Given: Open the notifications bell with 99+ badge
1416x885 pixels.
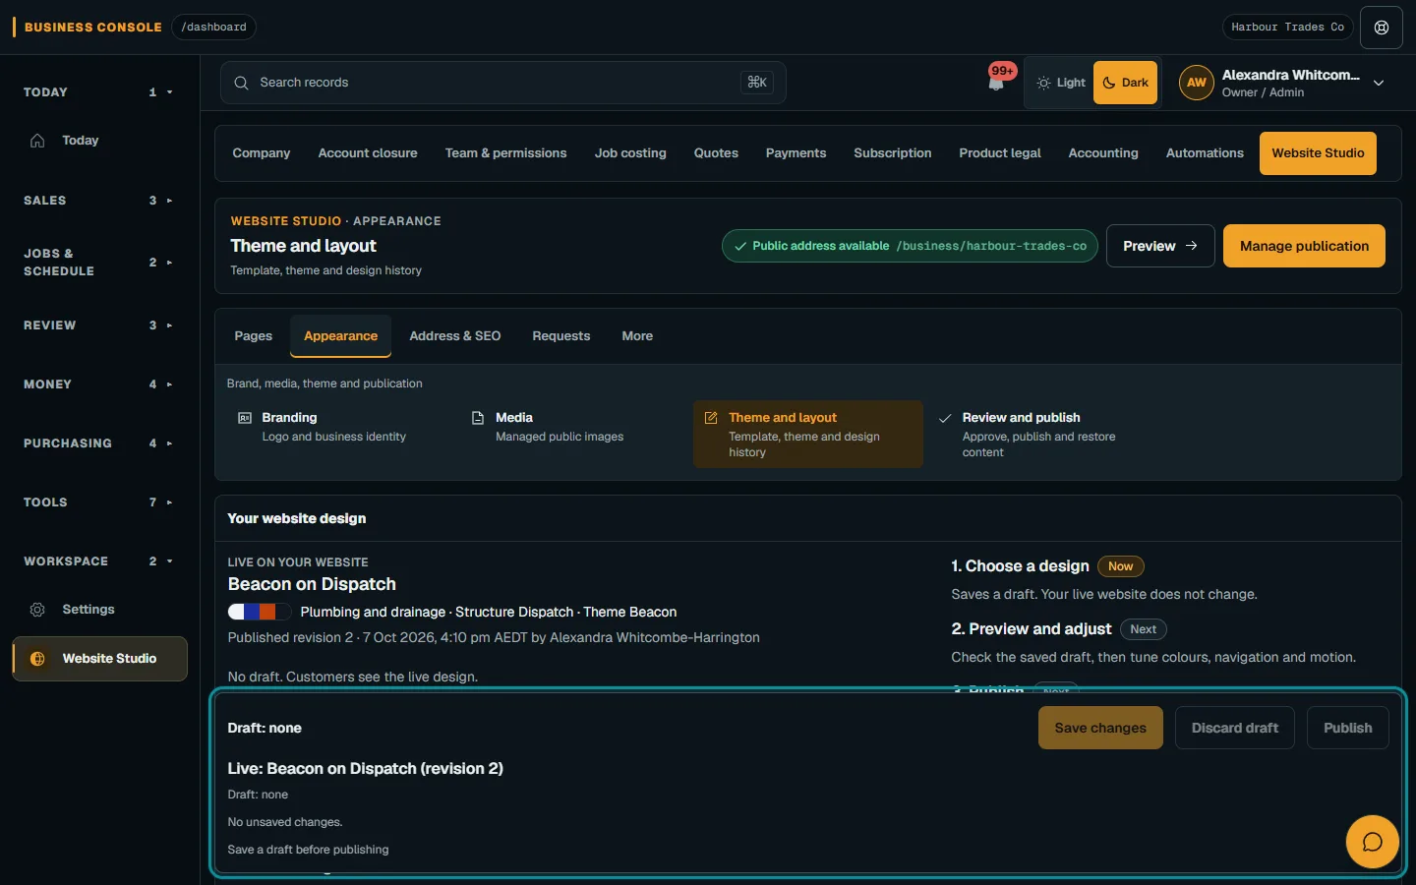Looking at the screenshot, I should click(x=996, y=82).
